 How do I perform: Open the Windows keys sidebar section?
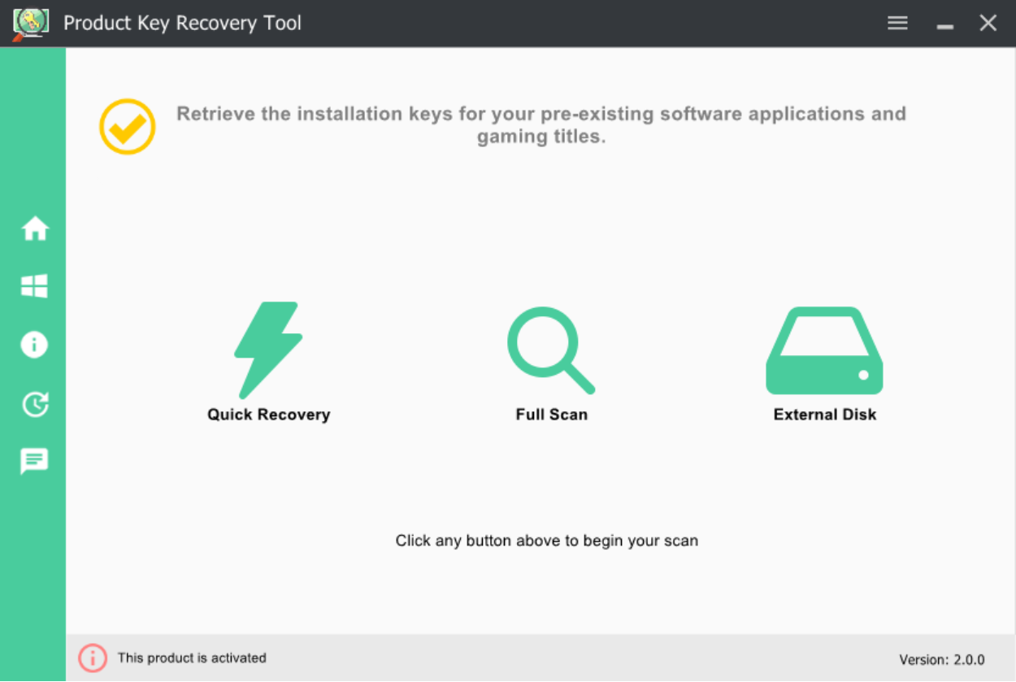click(34, 286)
